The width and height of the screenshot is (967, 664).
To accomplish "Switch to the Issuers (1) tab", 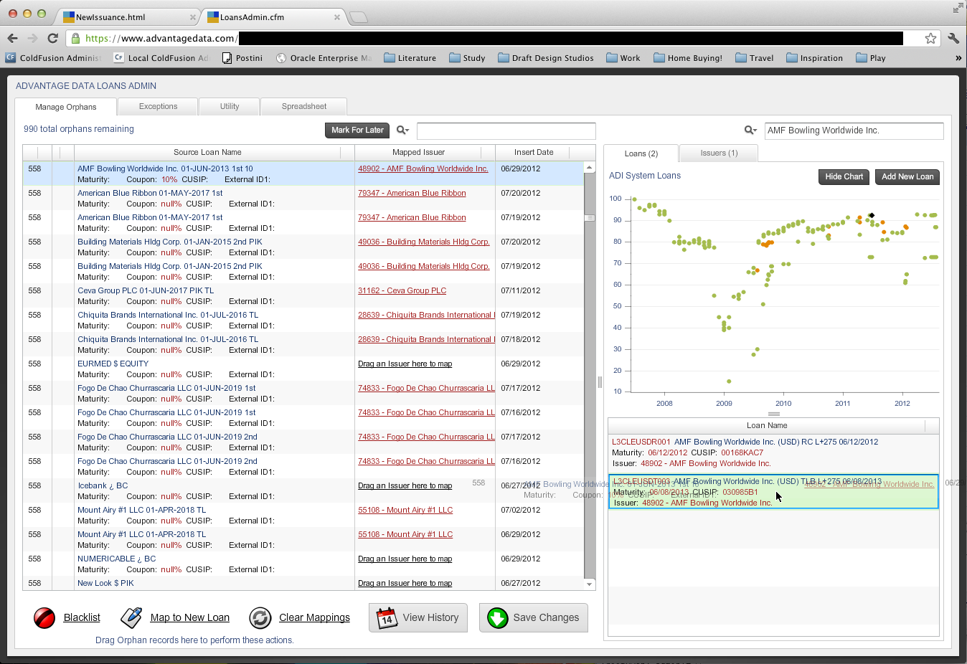I will (719, 153).
